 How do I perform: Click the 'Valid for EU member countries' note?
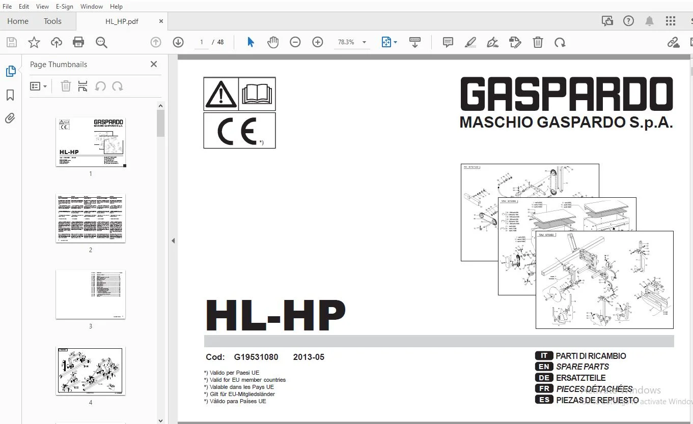click(245, 380)
